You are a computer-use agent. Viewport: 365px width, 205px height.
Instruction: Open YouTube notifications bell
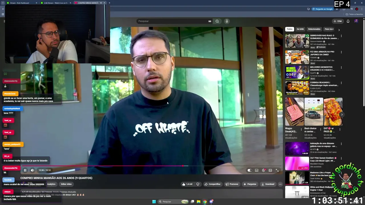348,21
